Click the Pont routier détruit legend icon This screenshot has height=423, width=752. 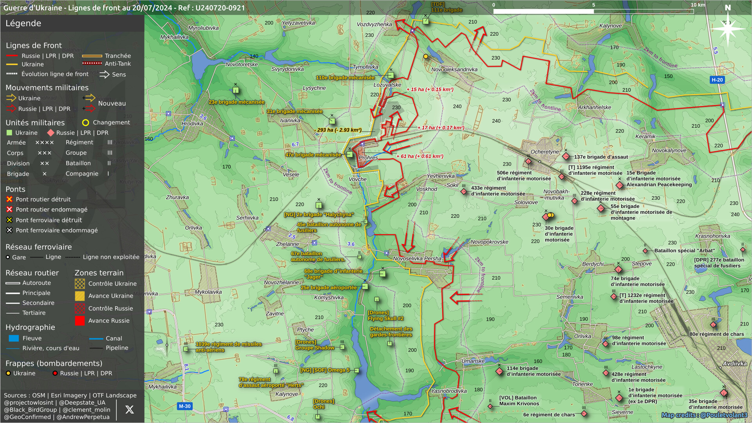click(x=9, y=199)
